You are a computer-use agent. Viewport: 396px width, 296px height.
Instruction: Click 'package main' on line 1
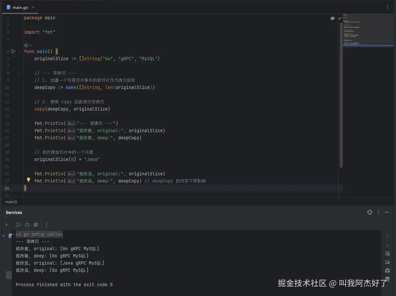pos(40,18)
